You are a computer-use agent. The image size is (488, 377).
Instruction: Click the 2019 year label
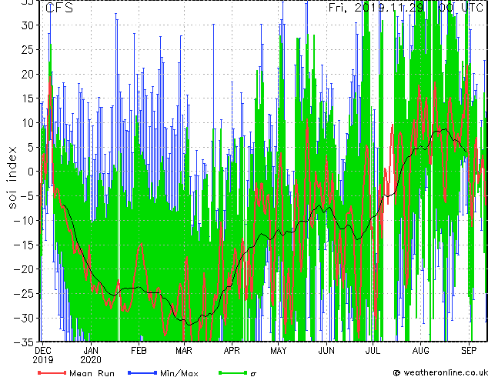point(43,360)
